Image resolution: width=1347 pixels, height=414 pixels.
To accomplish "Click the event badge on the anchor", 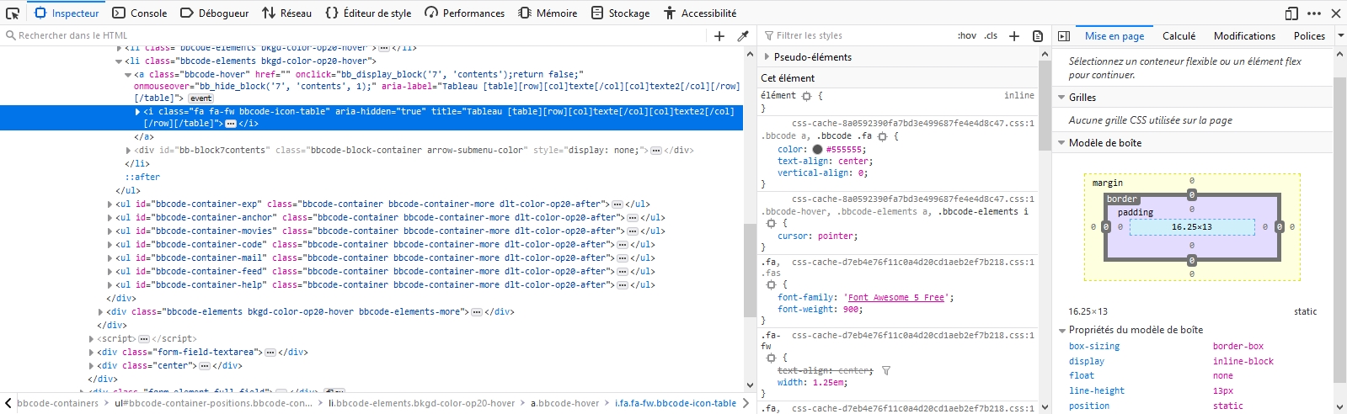I will (x=201, y=98).
